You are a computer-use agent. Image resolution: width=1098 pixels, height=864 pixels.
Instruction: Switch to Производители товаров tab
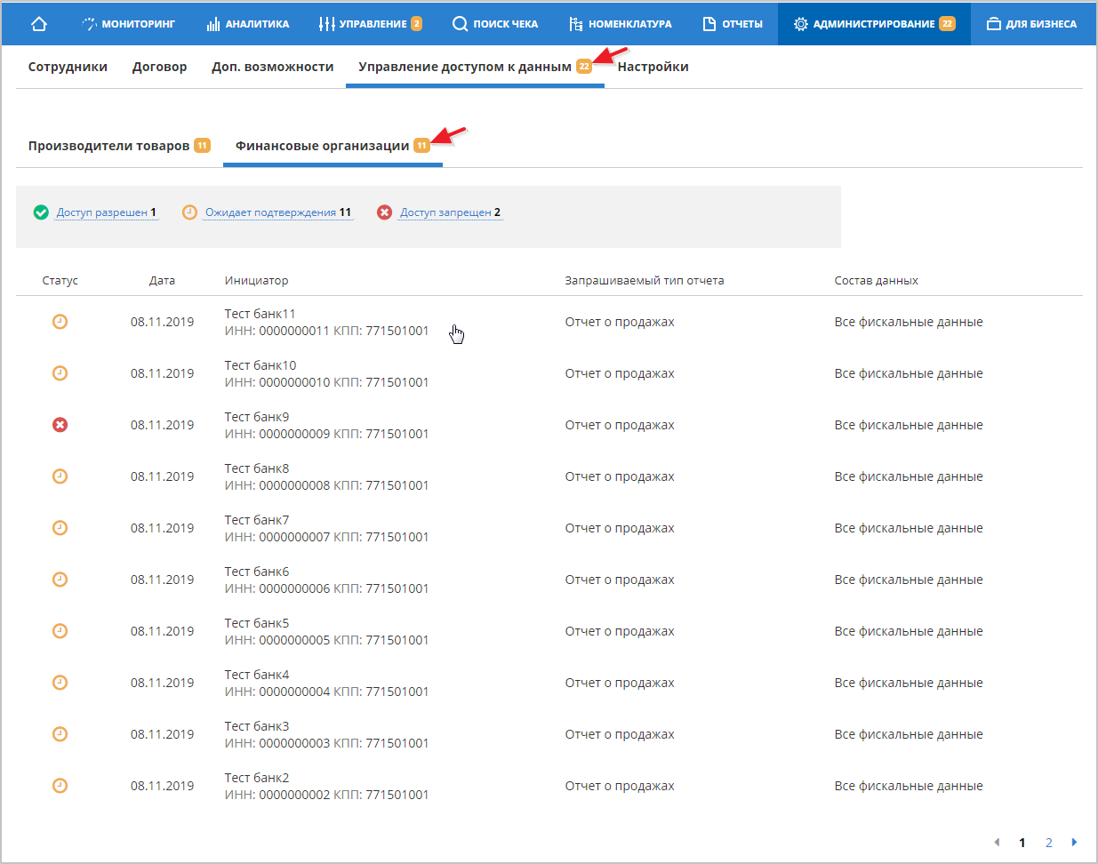[x=108, y=146]
